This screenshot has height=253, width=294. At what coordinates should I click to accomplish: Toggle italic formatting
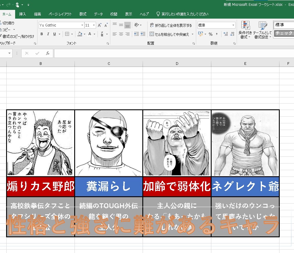coord(48,34)
